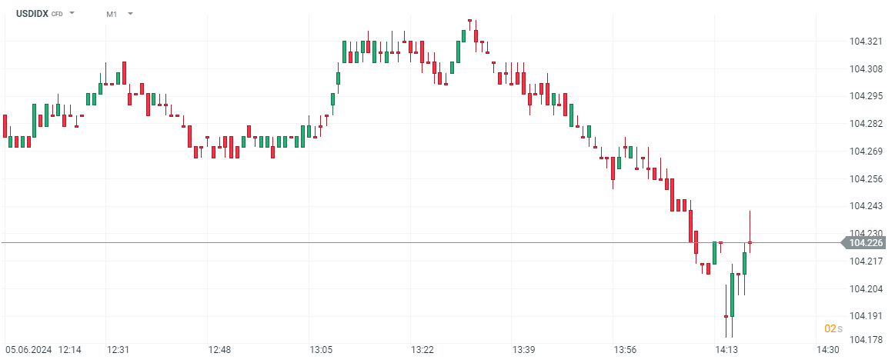Click the 104.256 price axis label
895x363 pixels.
coord(866,179)
